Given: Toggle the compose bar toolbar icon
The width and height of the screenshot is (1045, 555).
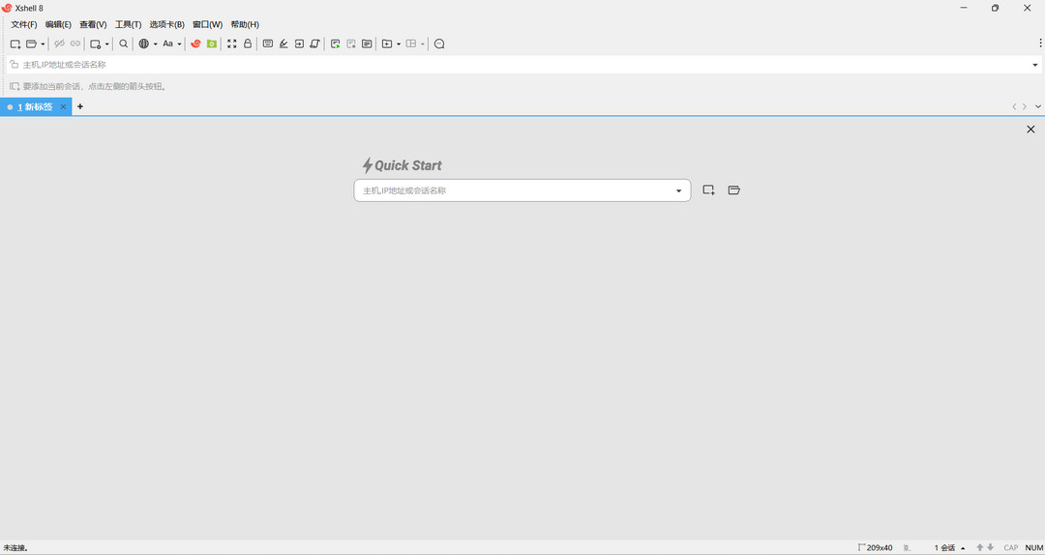Looking at the screenshot, I should point(268,44).
